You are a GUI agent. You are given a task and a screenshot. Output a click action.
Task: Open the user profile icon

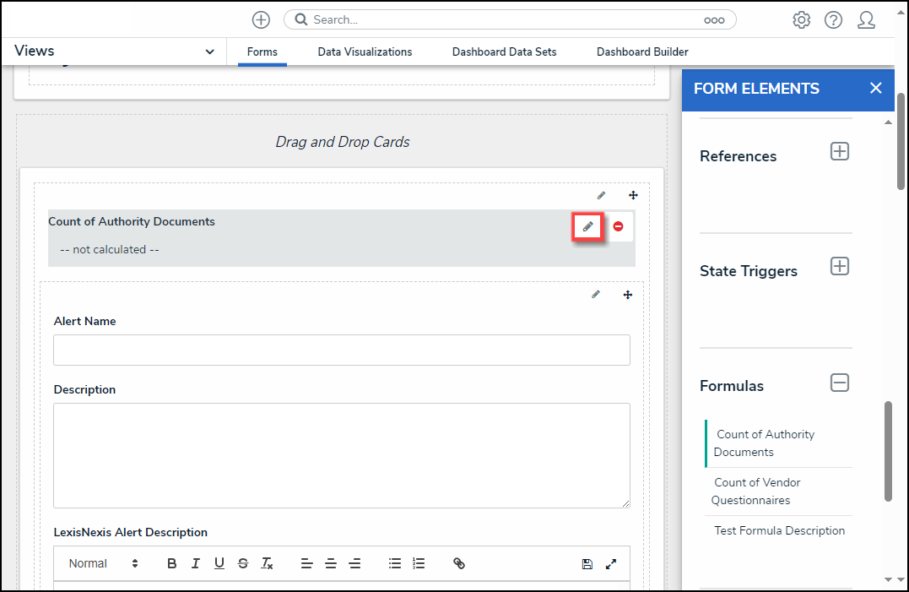[866, 19]
